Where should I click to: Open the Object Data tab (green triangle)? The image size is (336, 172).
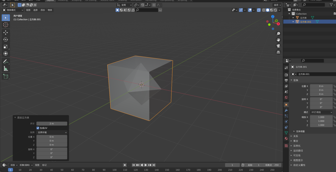pos(286,133)
